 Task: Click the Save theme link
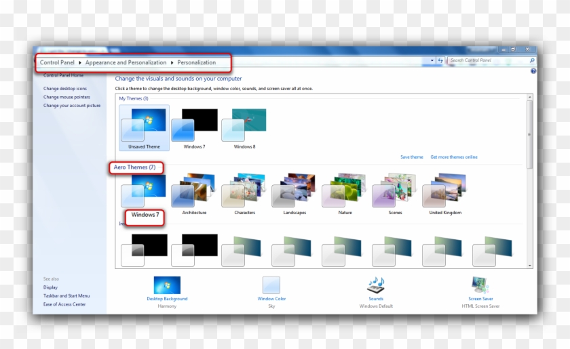411,157
